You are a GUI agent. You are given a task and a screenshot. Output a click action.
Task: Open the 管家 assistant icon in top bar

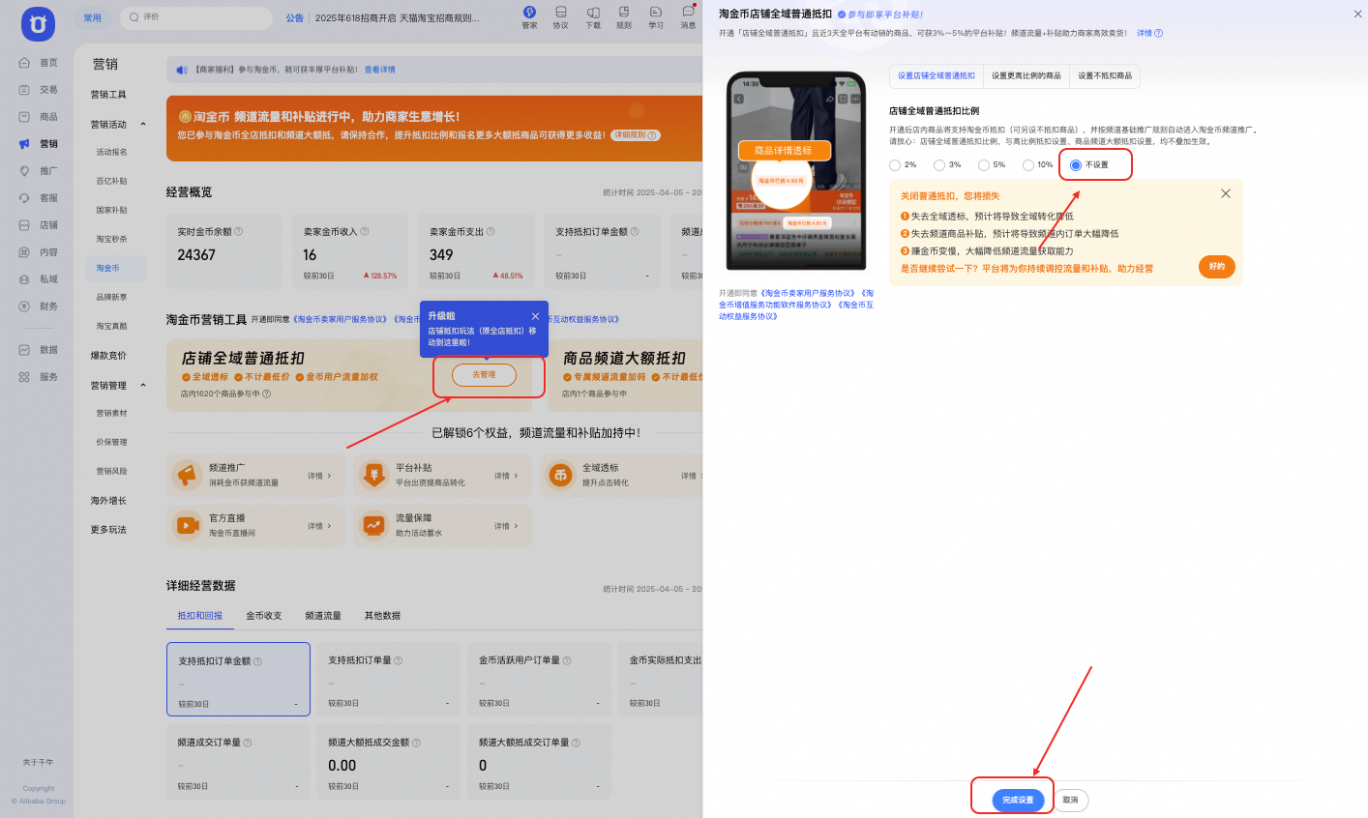(529, 13)
